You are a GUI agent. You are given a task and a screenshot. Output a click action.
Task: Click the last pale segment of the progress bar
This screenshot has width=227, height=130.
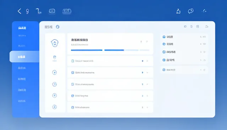coord(144,50)
